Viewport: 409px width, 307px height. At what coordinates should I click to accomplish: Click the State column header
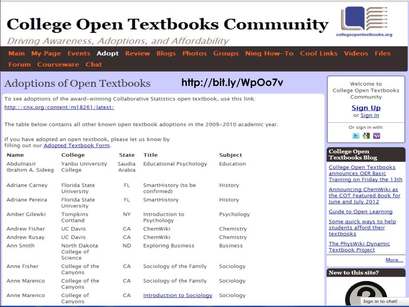point(127,155)
